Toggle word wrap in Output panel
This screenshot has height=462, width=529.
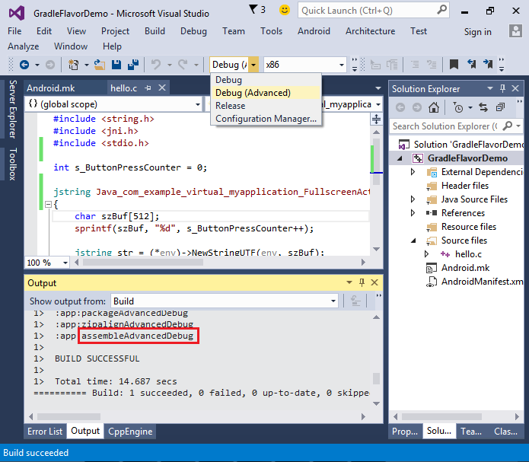tap(355, 301)
